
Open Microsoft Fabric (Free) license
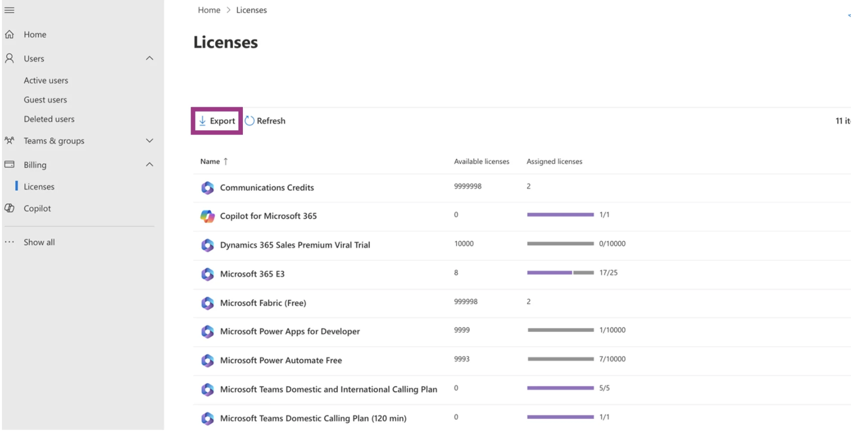point(263,303)
